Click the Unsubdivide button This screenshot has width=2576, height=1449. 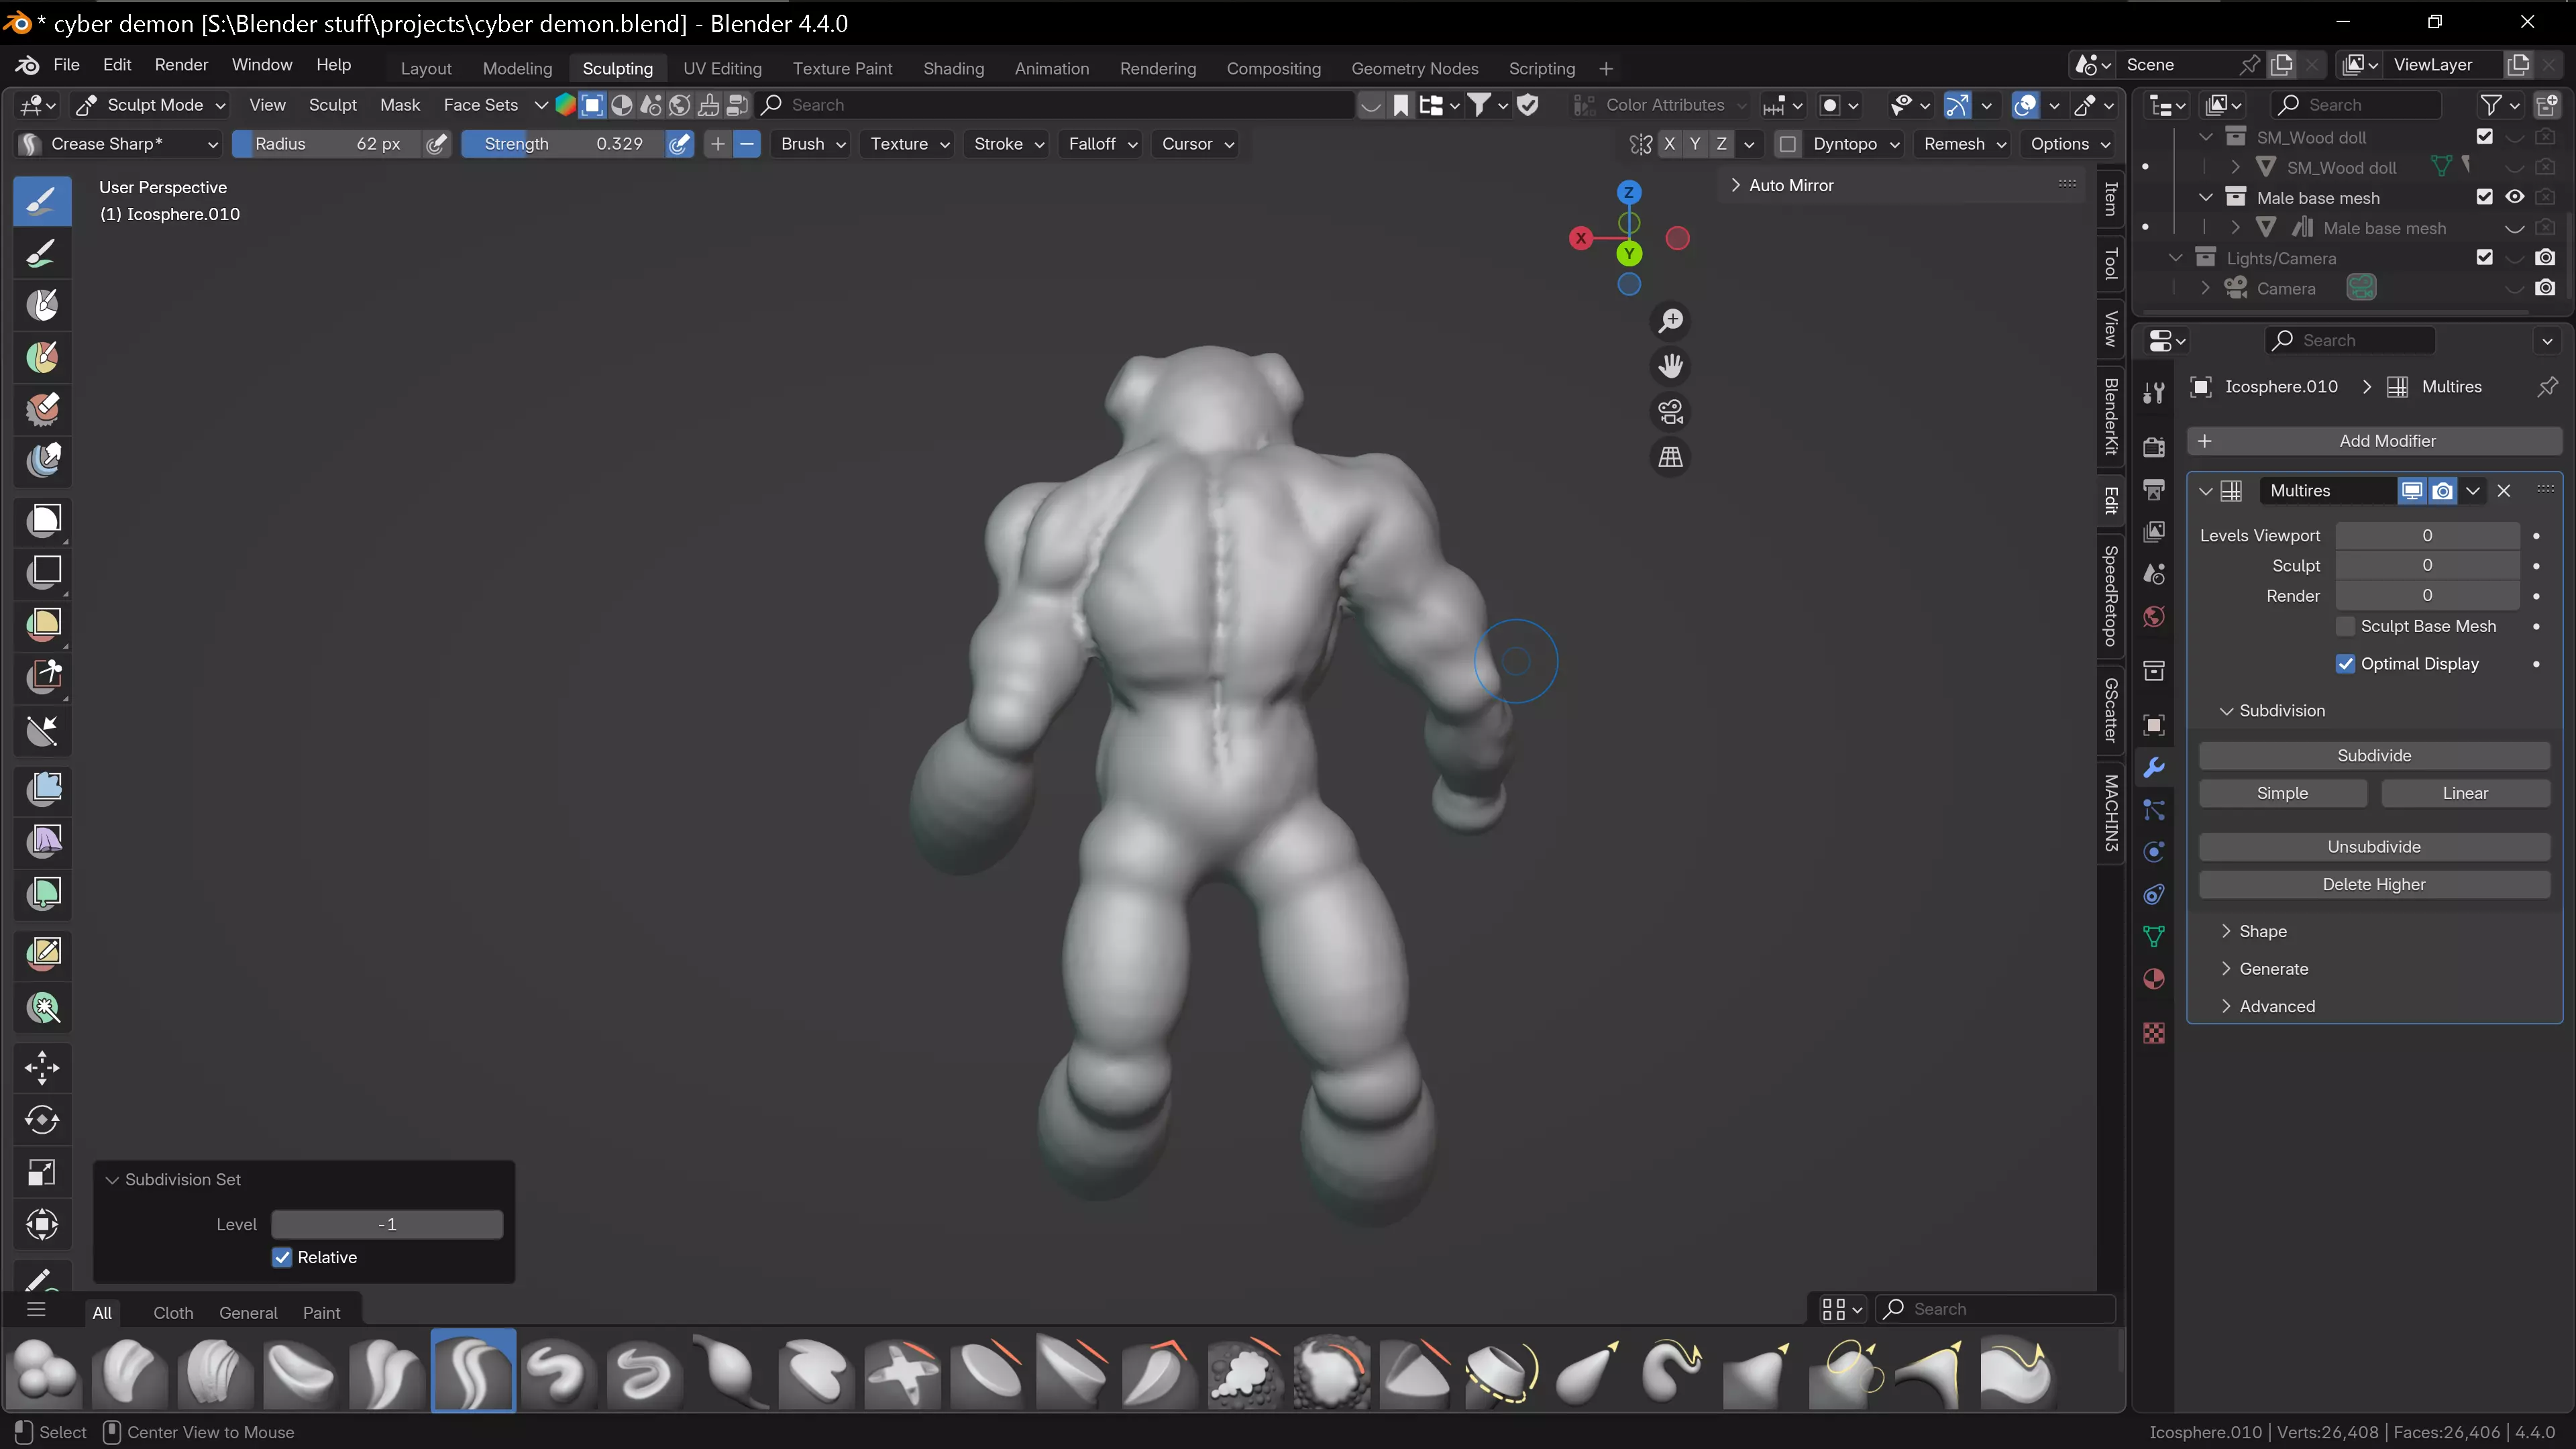[2374, 847]
